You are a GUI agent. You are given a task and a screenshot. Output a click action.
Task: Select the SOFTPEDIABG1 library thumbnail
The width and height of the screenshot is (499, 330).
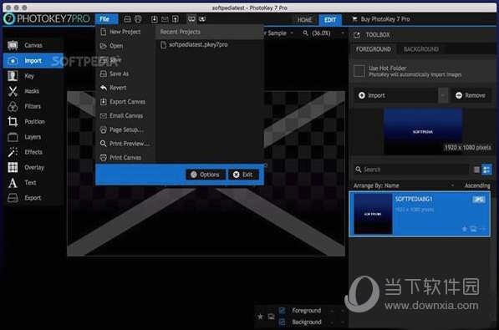pyautogui.click(x=373, y=214)
